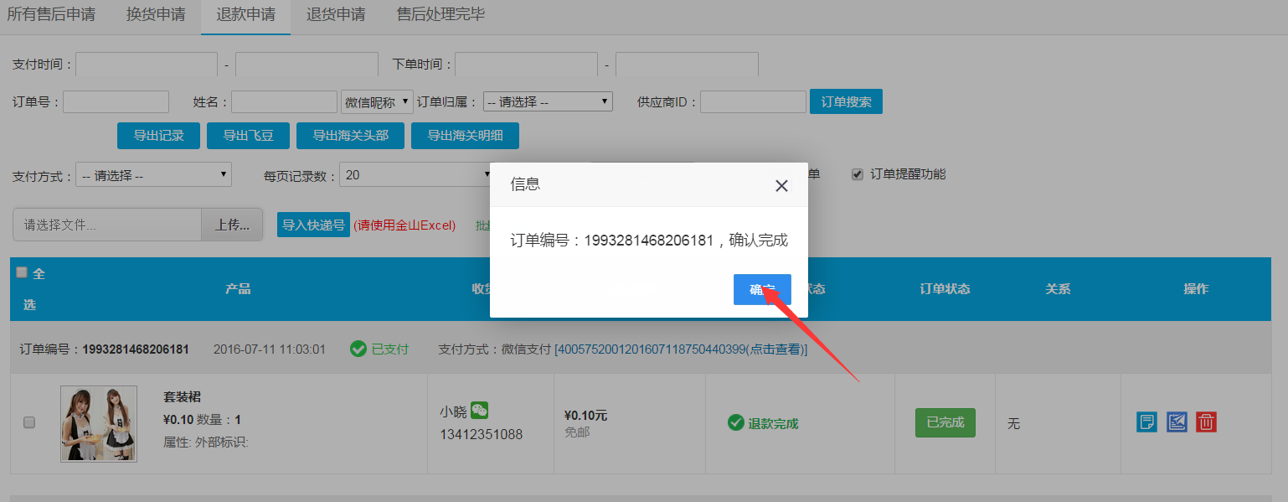Toggle the 订单提醒功能 checkbox

857,174
